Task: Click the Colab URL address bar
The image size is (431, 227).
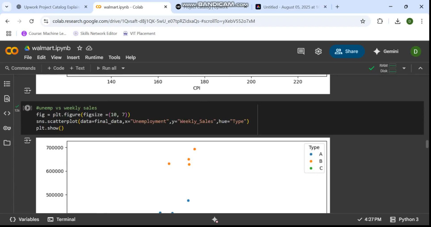Action: [154, 21]
